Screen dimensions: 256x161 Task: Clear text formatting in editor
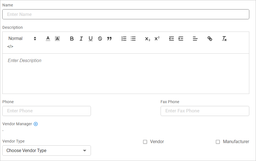pyautogui.click(x=224, y=39)
